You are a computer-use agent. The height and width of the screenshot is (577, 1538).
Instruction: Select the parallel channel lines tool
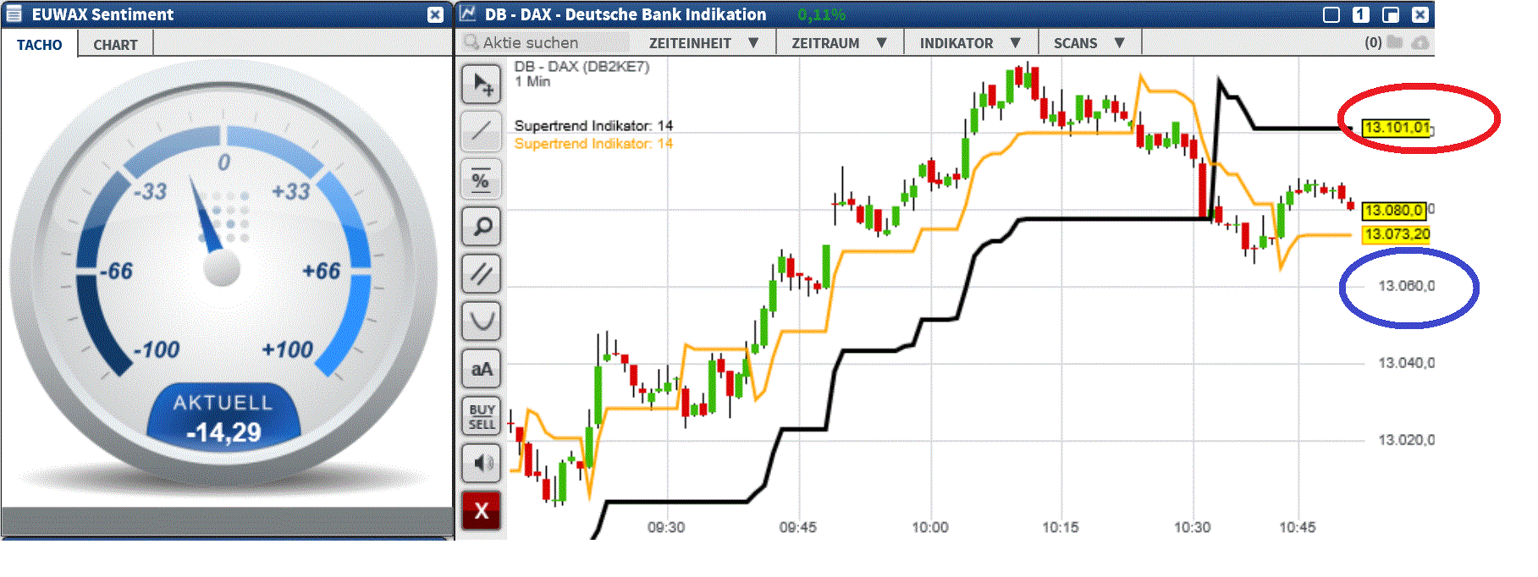tap(482, 273)
